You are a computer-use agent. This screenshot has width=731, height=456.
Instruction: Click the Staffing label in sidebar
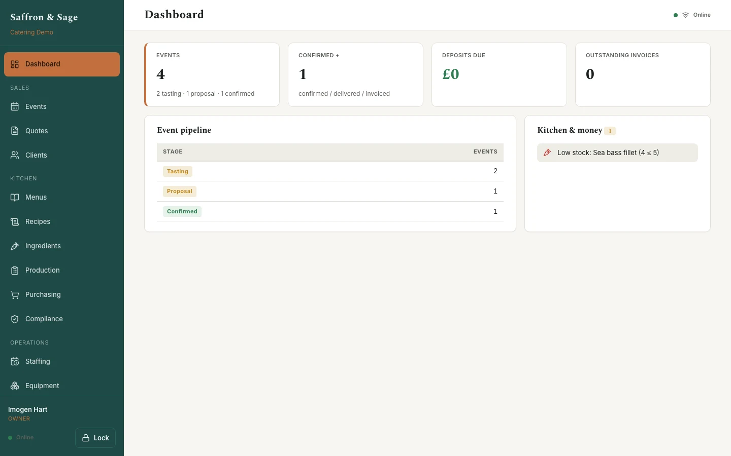coord(38,362)
